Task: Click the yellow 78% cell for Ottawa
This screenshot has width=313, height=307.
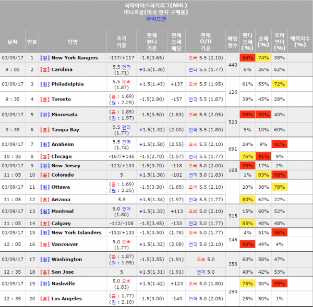Action: [x=279, y=187]
